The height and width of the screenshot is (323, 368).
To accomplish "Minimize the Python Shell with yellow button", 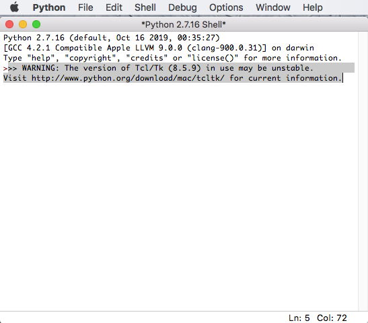I will pos(23,24).
